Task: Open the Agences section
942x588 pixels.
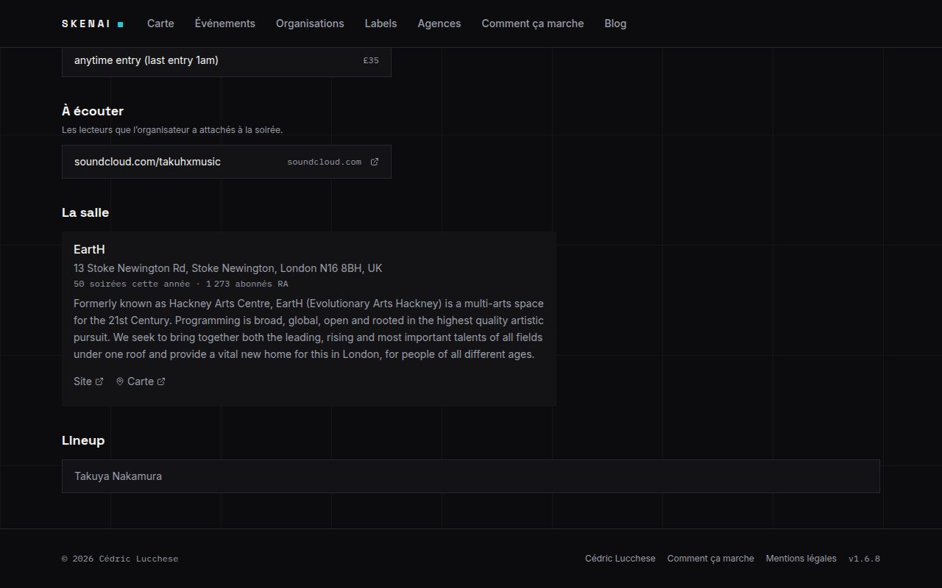Action: (439, 24)
